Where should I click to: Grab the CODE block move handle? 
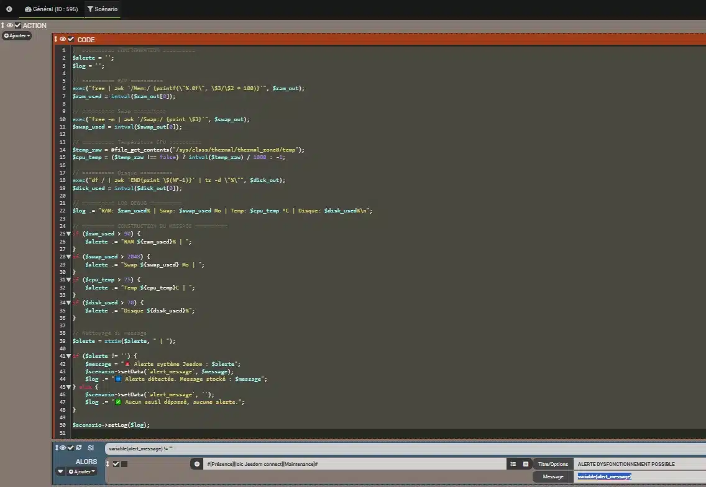(56, 40)
